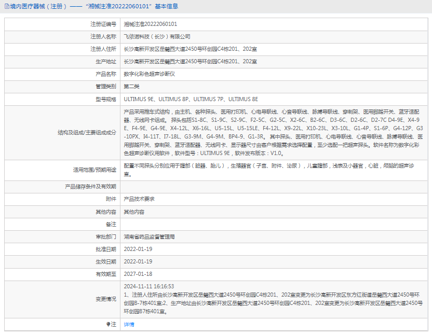This screenshot has height=335, width=432.
Task: Click the product name 数字化彩色超声诊断仪
Action: pyautogui.click(x=150, y=74)
